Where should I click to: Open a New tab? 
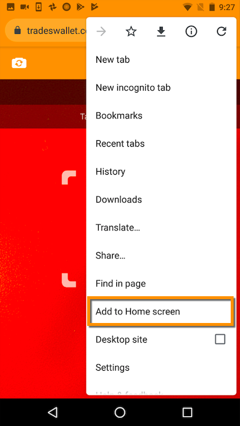coord(161,60)
